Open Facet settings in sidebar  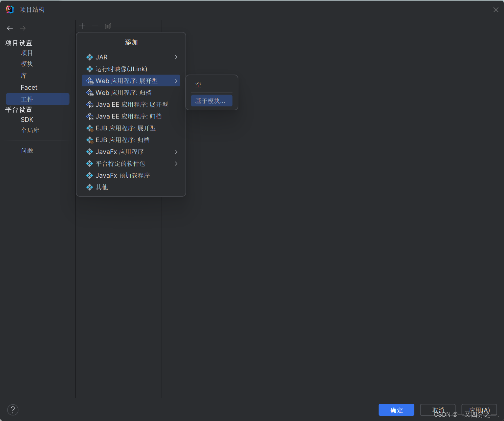29,87
